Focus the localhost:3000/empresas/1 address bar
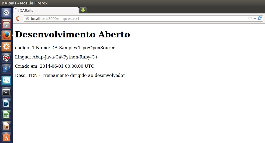The width and height of the screenshot is (265, 143). point(132,18)
